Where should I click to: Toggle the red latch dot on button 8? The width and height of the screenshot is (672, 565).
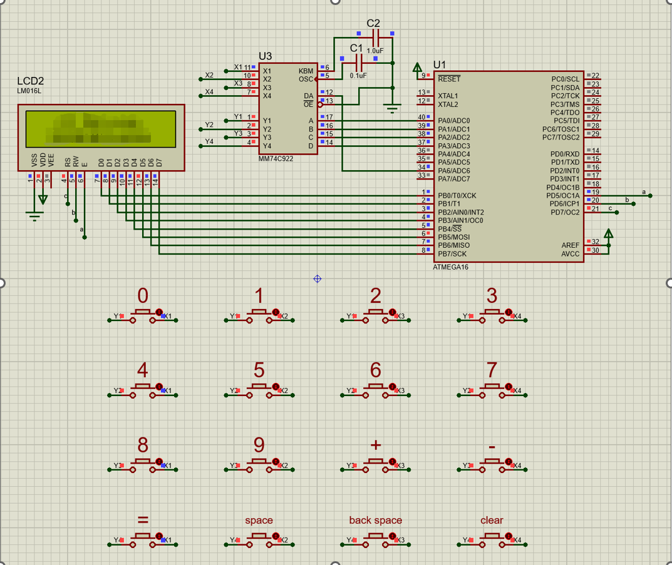click(x=160, y=462)
